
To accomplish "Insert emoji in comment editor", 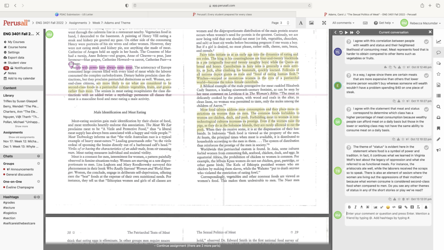I will (388, 207).
